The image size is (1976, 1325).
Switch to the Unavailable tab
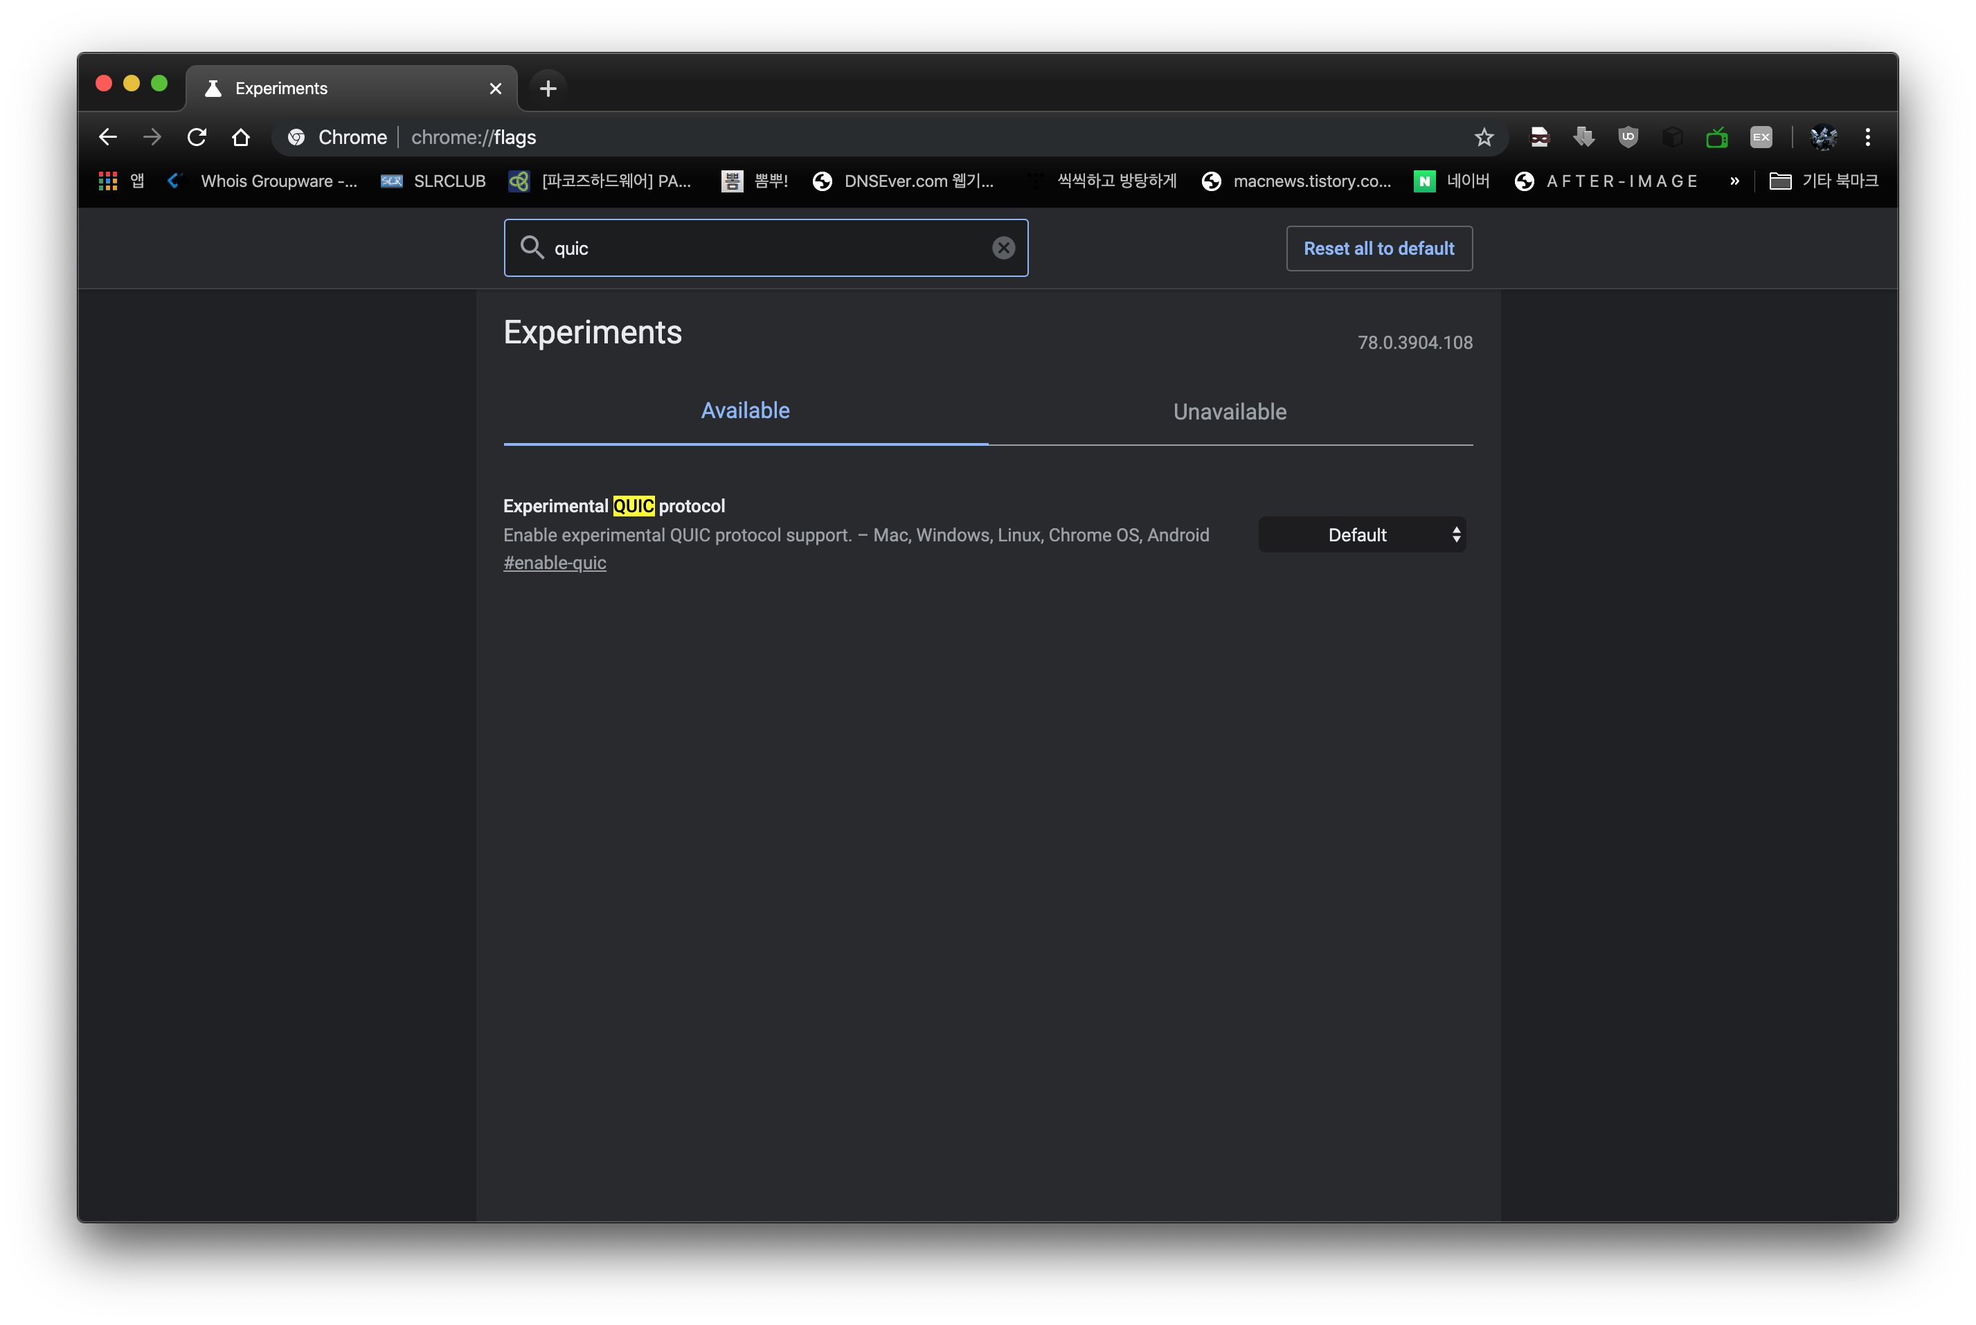[1230, 411]
